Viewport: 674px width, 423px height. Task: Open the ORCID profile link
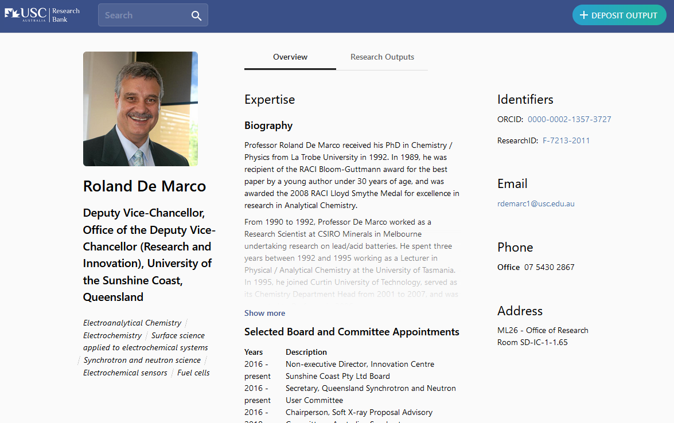click(569, 119)
